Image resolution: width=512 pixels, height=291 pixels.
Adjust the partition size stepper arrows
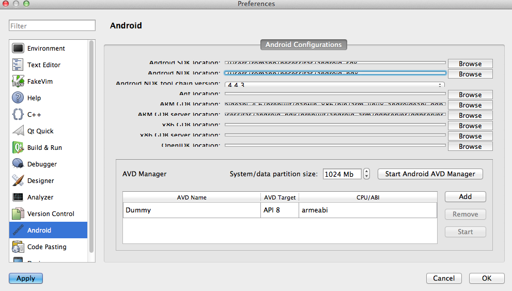(x=366, y=174)
